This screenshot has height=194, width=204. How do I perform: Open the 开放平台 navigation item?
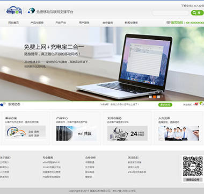[61, 23]
